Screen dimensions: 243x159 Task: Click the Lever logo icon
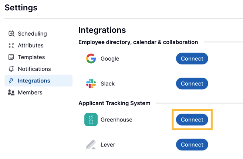91,145
